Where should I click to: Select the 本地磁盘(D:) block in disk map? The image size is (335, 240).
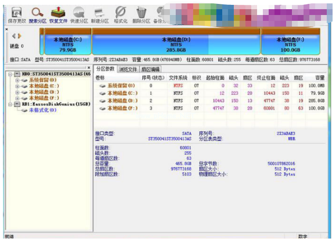[176, 45]
